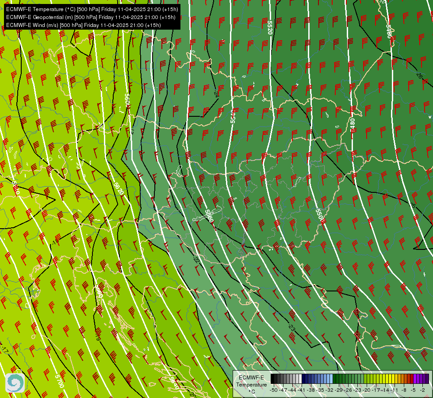Click the -14 tick label in the legend
The height and width of the screenshot is (398, 433).
coord(385,390)
